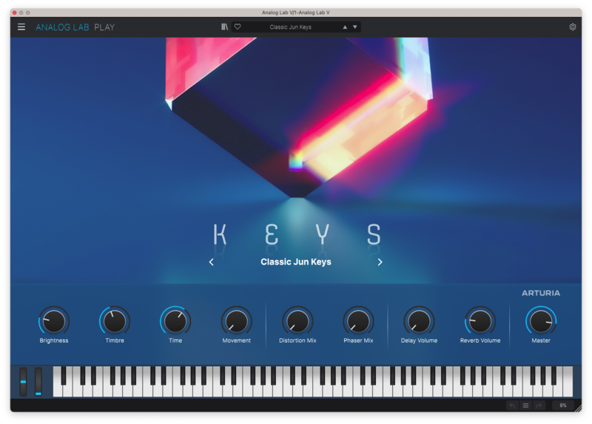Click the undo arrow in bottom bar

tap(511, 406)
